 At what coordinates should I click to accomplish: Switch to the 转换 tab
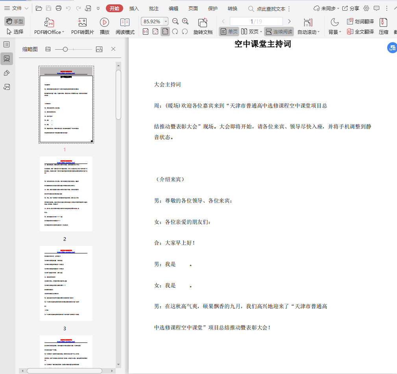pos(233,8)
